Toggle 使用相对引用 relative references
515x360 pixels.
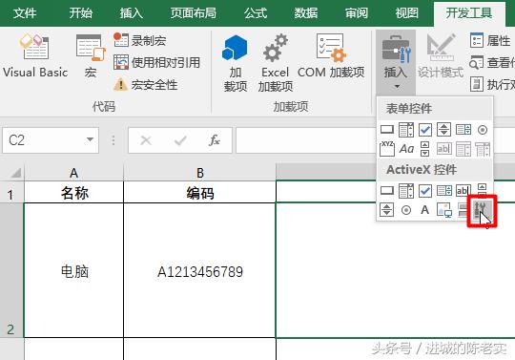click(157, 62)
